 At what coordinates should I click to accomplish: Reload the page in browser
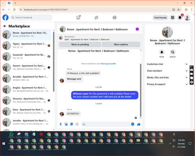tap(14, 9)
